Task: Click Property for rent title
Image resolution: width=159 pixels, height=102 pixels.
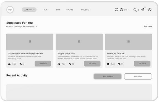Action: point(66,53)
